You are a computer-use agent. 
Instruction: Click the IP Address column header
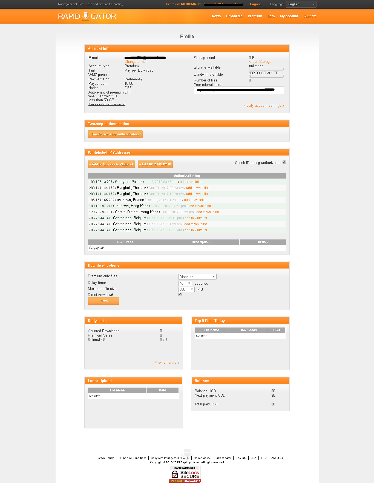(125, 242)
